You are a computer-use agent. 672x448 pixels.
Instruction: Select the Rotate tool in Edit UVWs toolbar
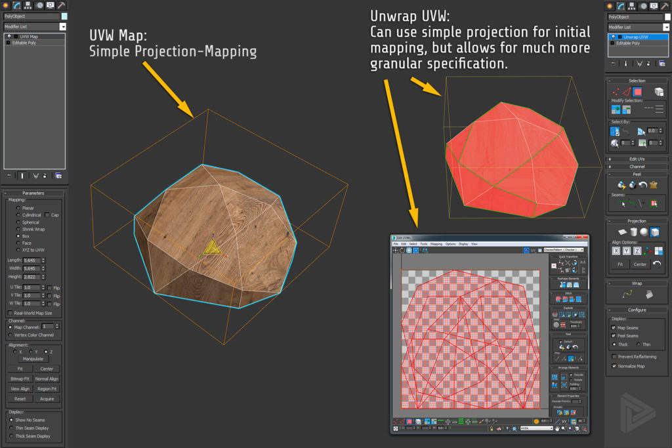(402, 251)
